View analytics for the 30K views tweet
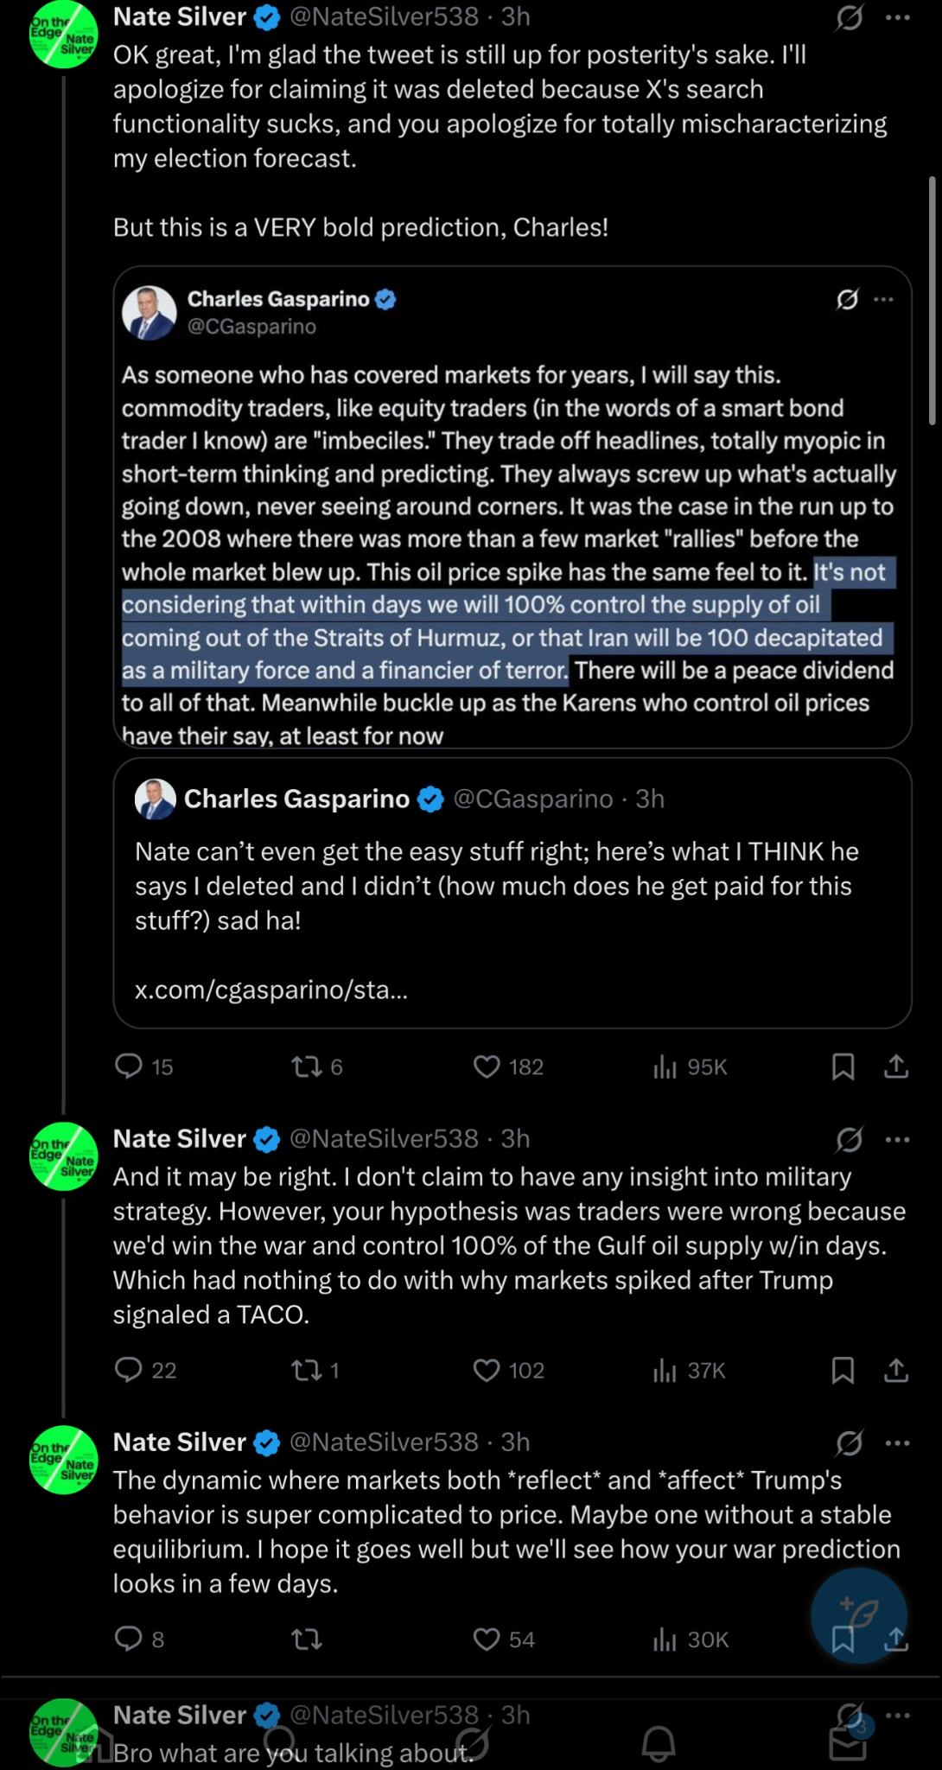 point(665,1639)
